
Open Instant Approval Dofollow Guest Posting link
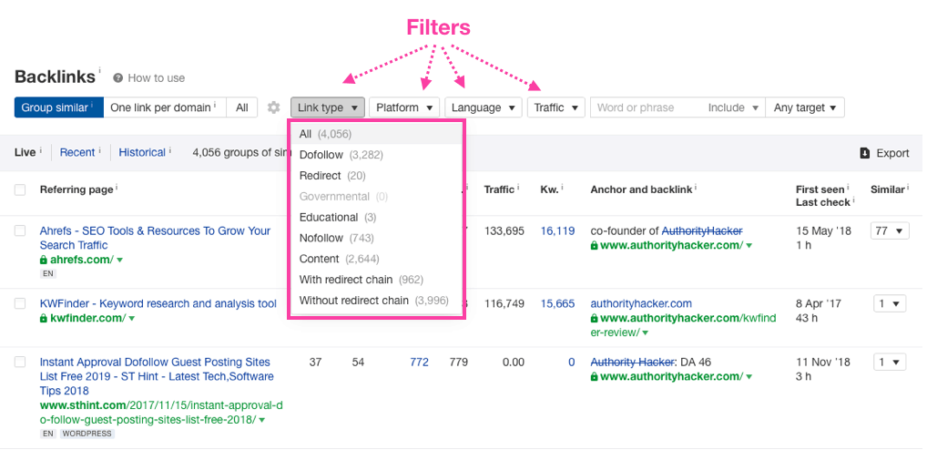pyautogui.click(x=156, y=376)
